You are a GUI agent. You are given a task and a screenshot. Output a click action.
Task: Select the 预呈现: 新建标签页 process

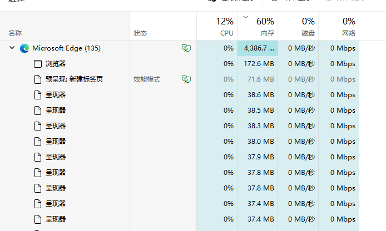tap(180, 79)
